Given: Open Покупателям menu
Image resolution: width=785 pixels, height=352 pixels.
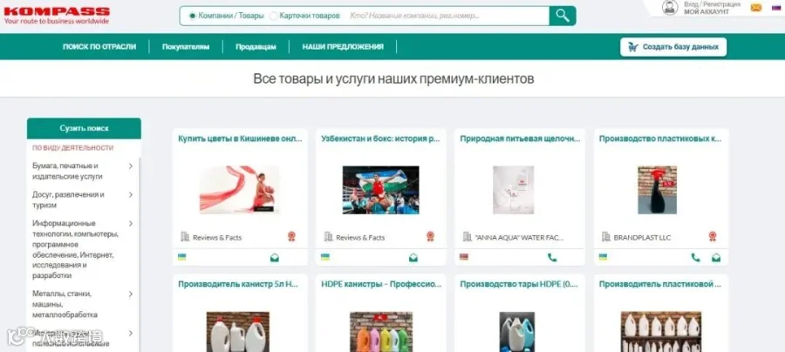Looking at the screenshot, I should click(186, 47).
